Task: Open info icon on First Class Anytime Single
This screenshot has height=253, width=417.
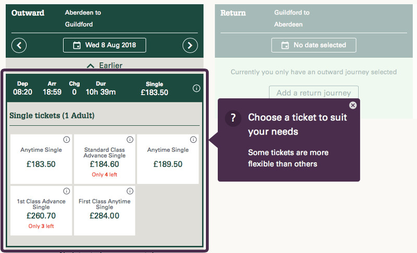Action: pos(130,191)
